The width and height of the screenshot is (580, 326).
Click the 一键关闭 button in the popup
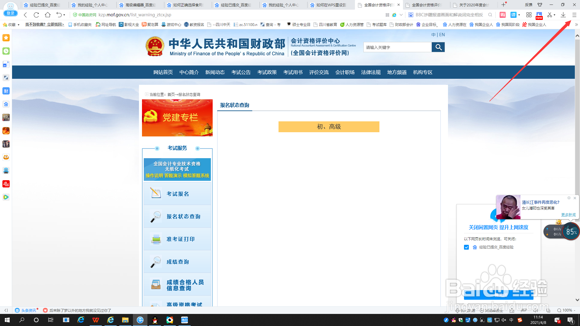[x=499, y=296]
